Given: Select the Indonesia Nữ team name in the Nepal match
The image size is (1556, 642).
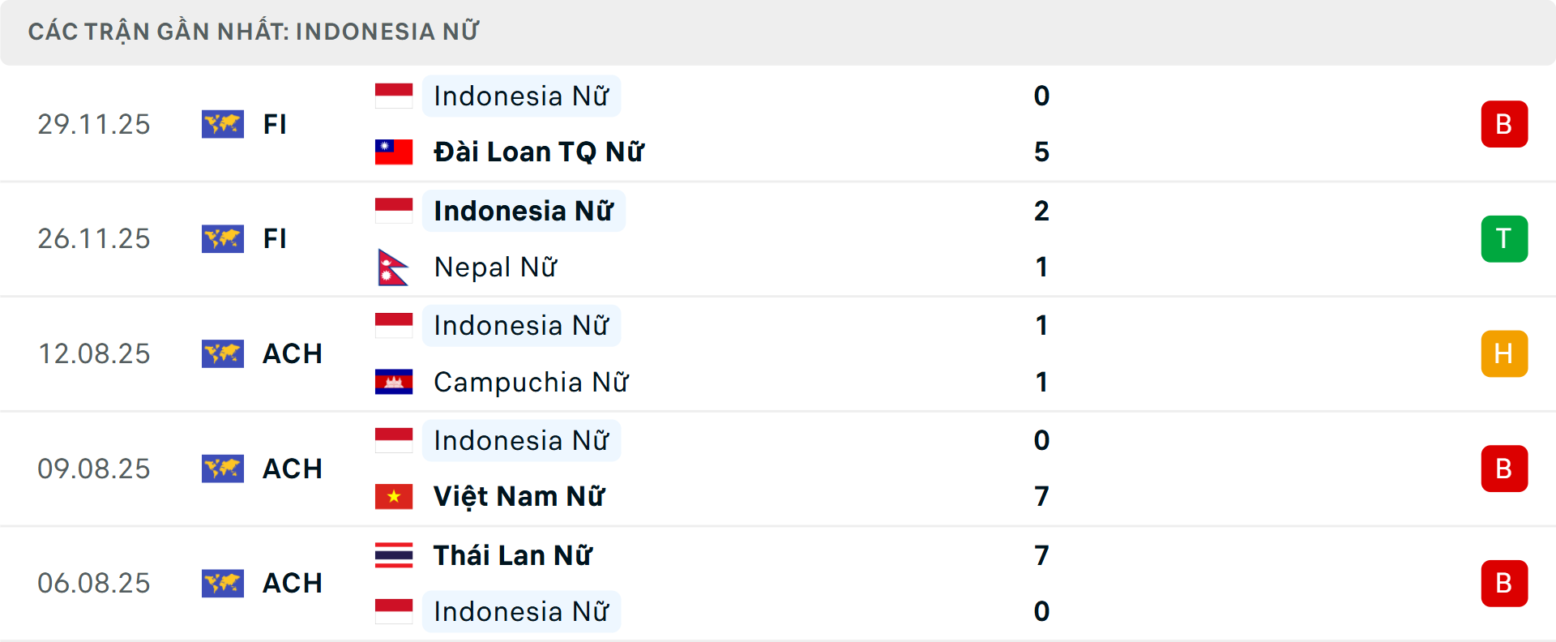Looking at the screenshot, I should [x=523, y=211].
